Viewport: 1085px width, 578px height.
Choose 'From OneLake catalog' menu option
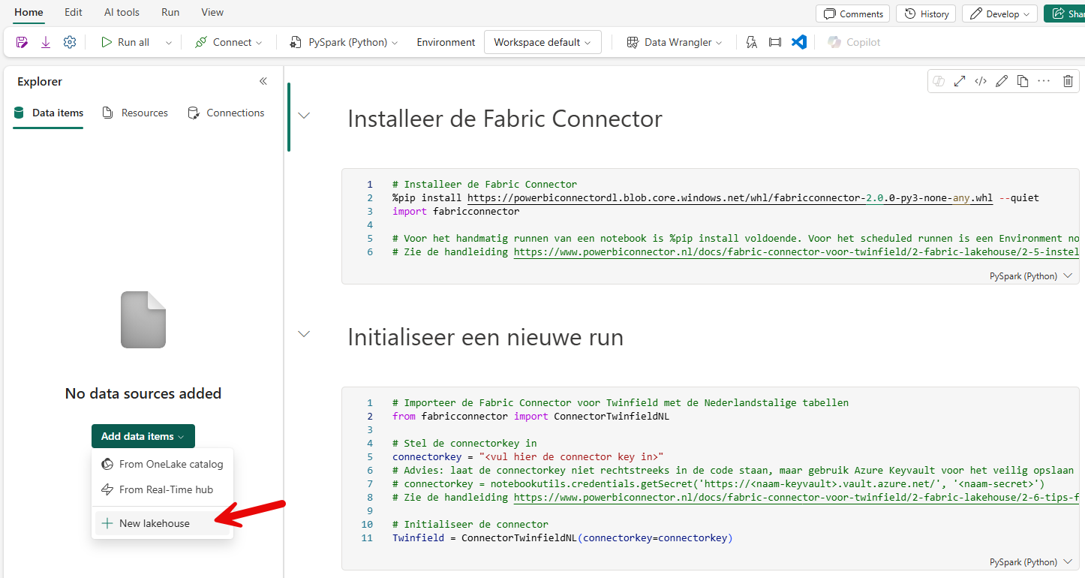162,464
